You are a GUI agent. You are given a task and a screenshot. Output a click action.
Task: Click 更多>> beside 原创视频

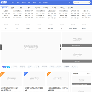tap(89, 74)
